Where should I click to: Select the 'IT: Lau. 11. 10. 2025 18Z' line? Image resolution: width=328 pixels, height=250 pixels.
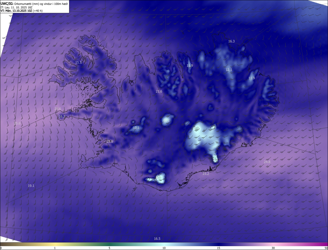point(16,7)
